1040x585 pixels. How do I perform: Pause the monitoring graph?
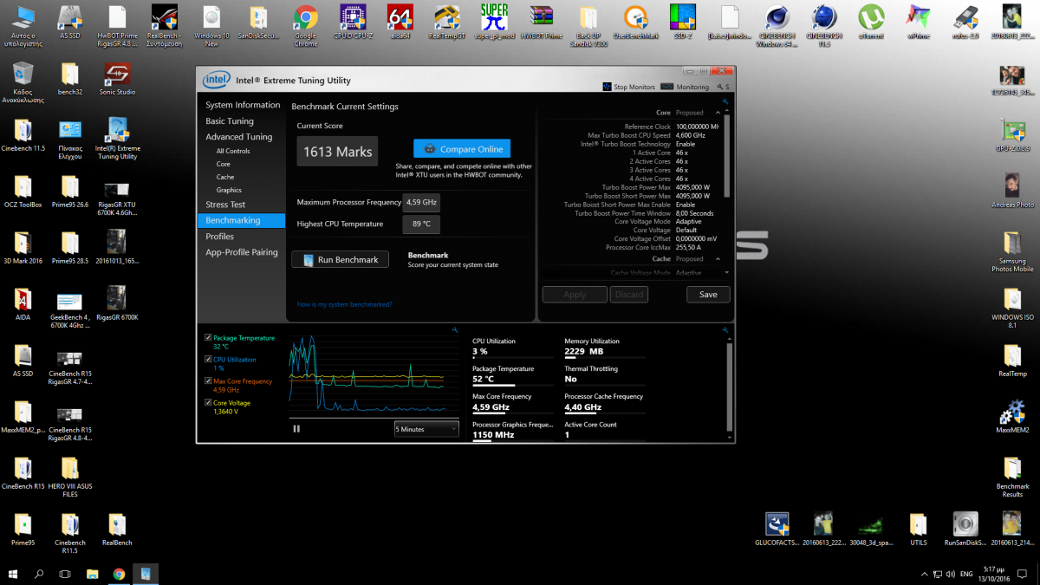click(296, 428)
